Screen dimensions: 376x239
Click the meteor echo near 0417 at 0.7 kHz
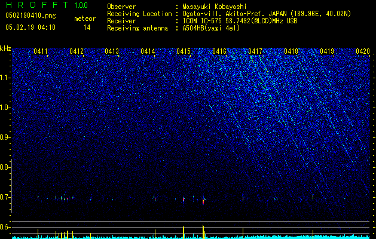[x=243, y=198]
